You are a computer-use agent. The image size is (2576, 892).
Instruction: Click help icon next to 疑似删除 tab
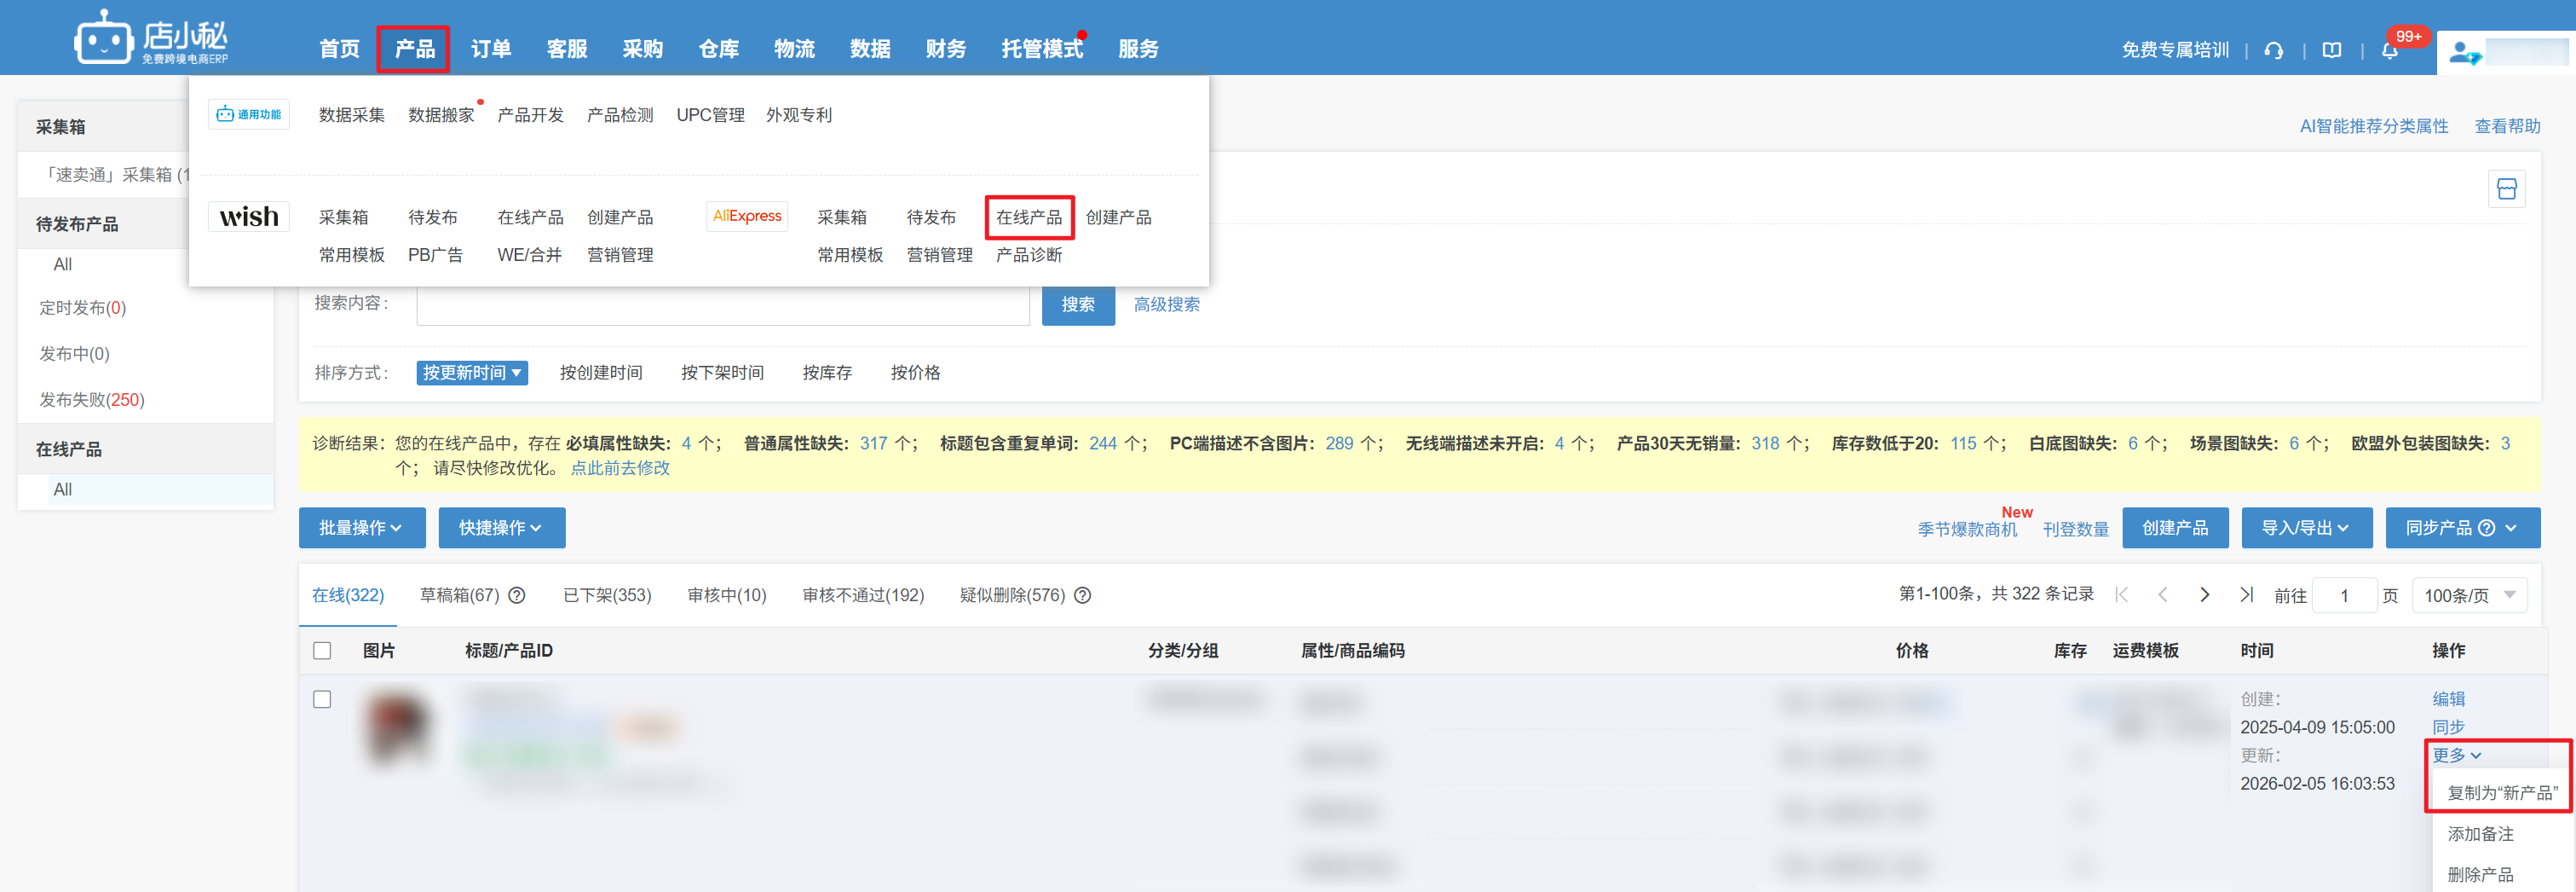click(x=1082, y=596)
